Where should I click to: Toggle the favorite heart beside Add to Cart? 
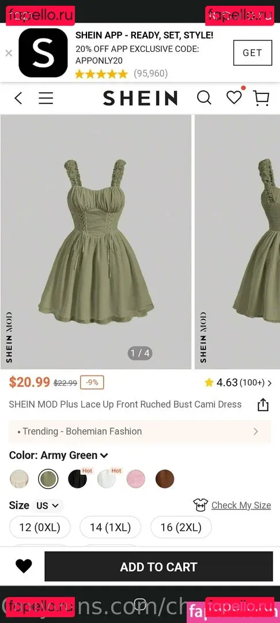tap(24, 566)
